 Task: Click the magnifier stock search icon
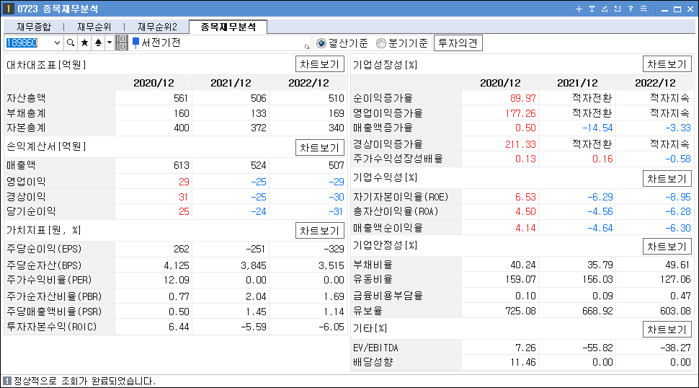(71, 43)
